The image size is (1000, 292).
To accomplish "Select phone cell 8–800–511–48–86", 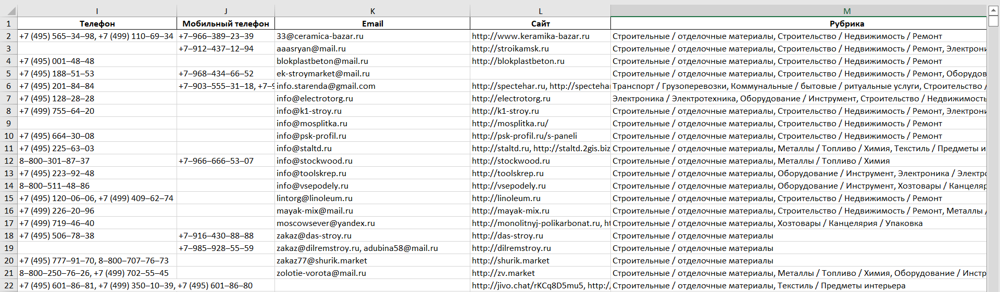I will tap(97, 185).
